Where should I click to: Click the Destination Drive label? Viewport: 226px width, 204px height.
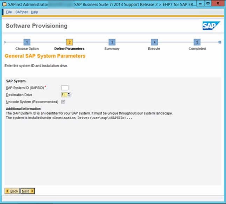[x=19, y=95]
